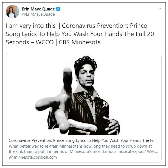This screenshot has width=168, height=168.
Task: Click Prince's curly hair in the photo
Action: [86, 63]
